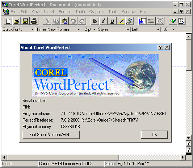Click the Columns toolbar icon
This screenshot has height=168, width=193.
(143, 21)
